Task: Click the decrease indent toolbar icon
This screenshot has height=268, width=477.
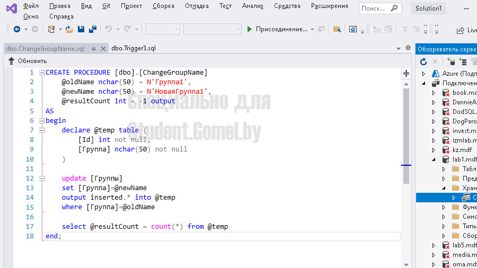Action: click(x=377, y=29)
